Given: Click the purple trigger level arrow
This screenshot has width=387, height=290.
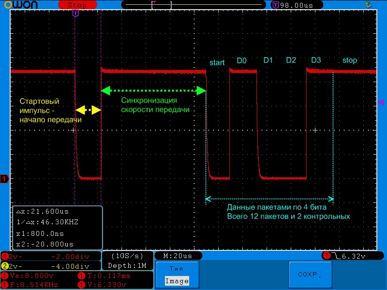Looking at the screenshot, I should coord(381,102).
